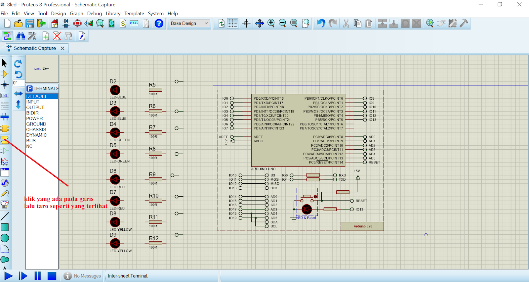Viewport: 529px width, 282px height.
Task: Select the 2D circle graphics tool
Action: (x=5, y=238)
